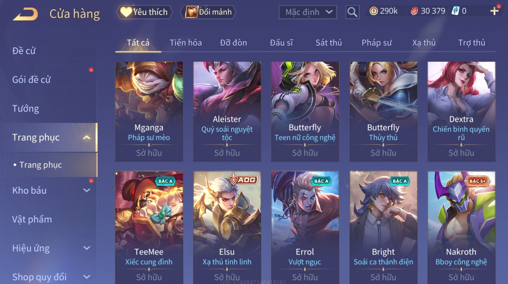The width and height of the screenshot is (508, 284).
Task: Open the Mặc định sort dropdown
Action: point(308,12)
